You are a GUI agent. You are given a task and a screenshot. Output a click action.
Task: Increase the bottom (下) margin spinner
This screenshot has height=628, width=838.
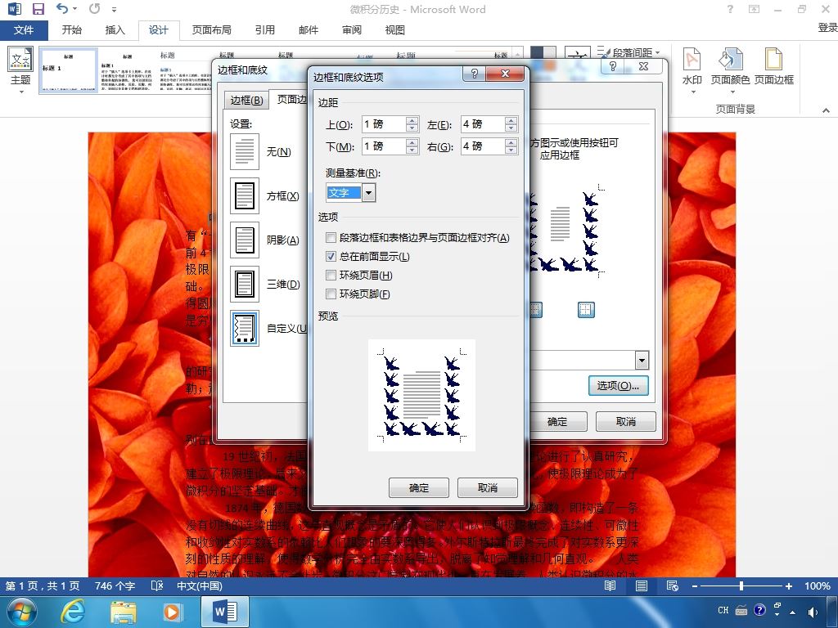412,142
